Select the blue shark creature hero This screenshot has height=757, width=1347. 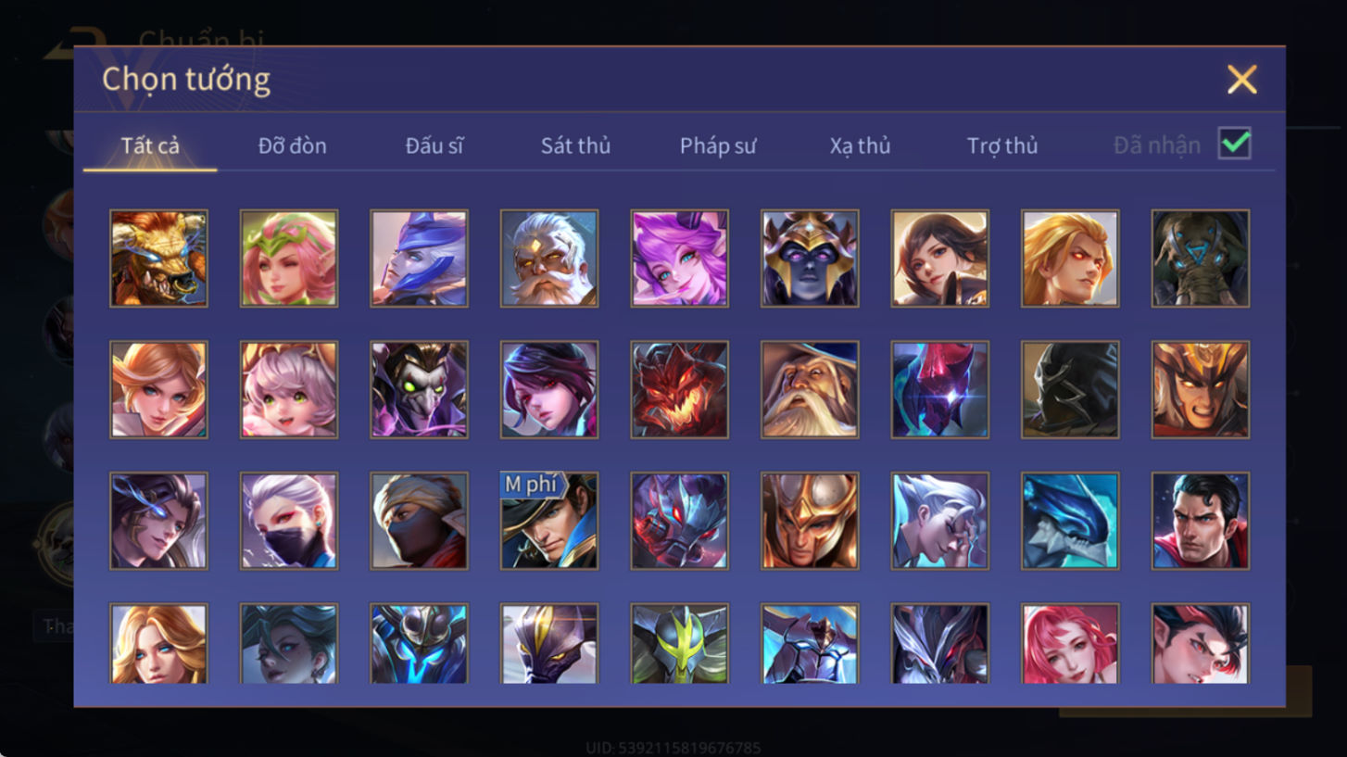coord(1070,521)
